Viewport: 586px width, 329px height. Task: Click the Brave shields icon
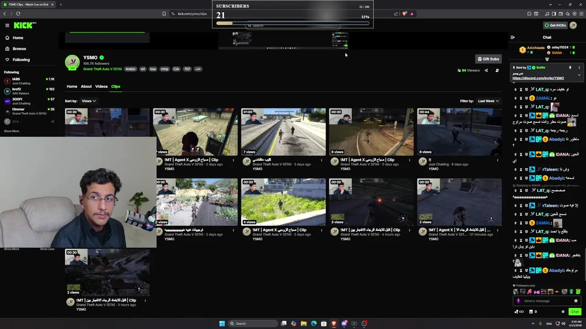[x=404, y=14]
